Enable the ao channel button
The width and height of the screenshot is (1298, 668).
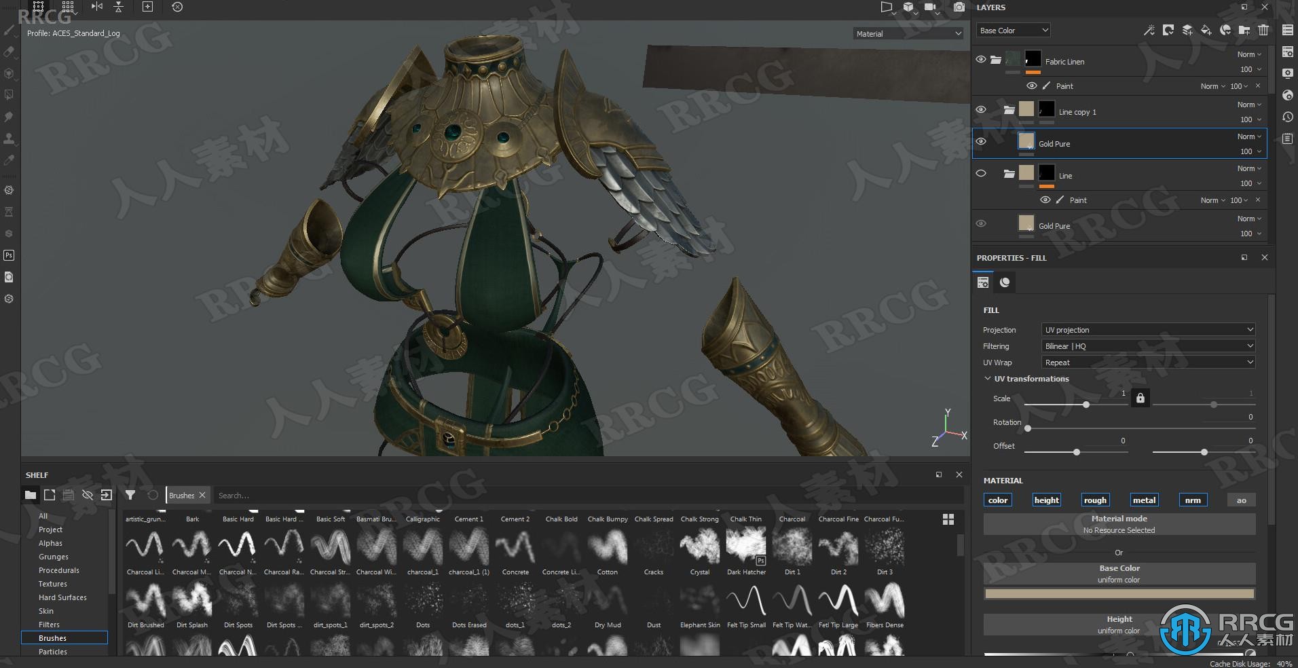tap(1242, 500)
